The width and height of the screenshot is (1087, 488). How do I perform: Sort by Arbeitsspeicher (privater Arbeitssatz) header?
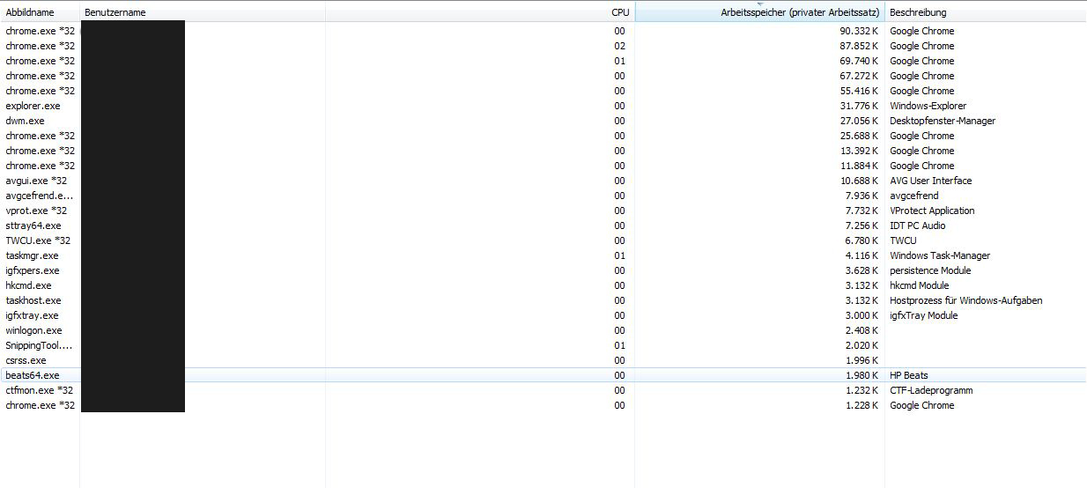click(x=759, y=12)
